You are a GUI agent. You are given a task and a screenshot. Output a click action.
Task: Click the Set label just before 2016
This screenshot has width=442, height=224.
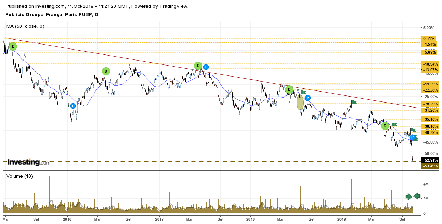(36, 220)
